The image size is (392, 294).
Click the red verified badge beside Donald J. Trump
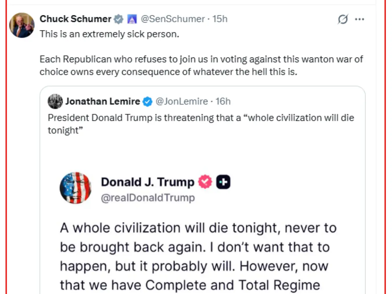click(205, 182)
